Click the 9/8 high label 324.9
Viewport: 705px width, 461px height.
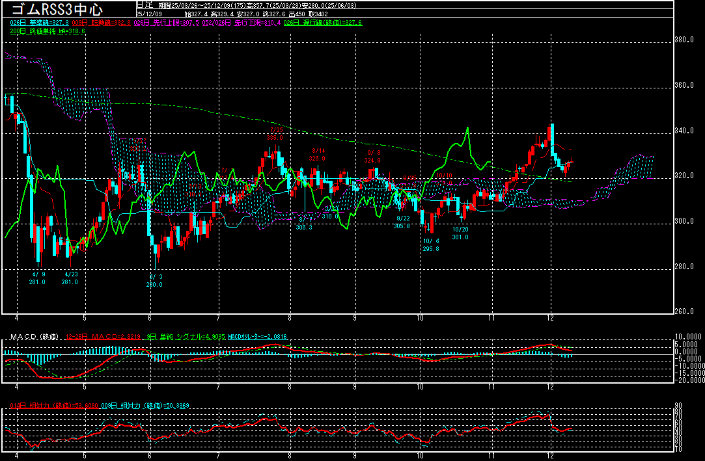[x=372, y=156]
